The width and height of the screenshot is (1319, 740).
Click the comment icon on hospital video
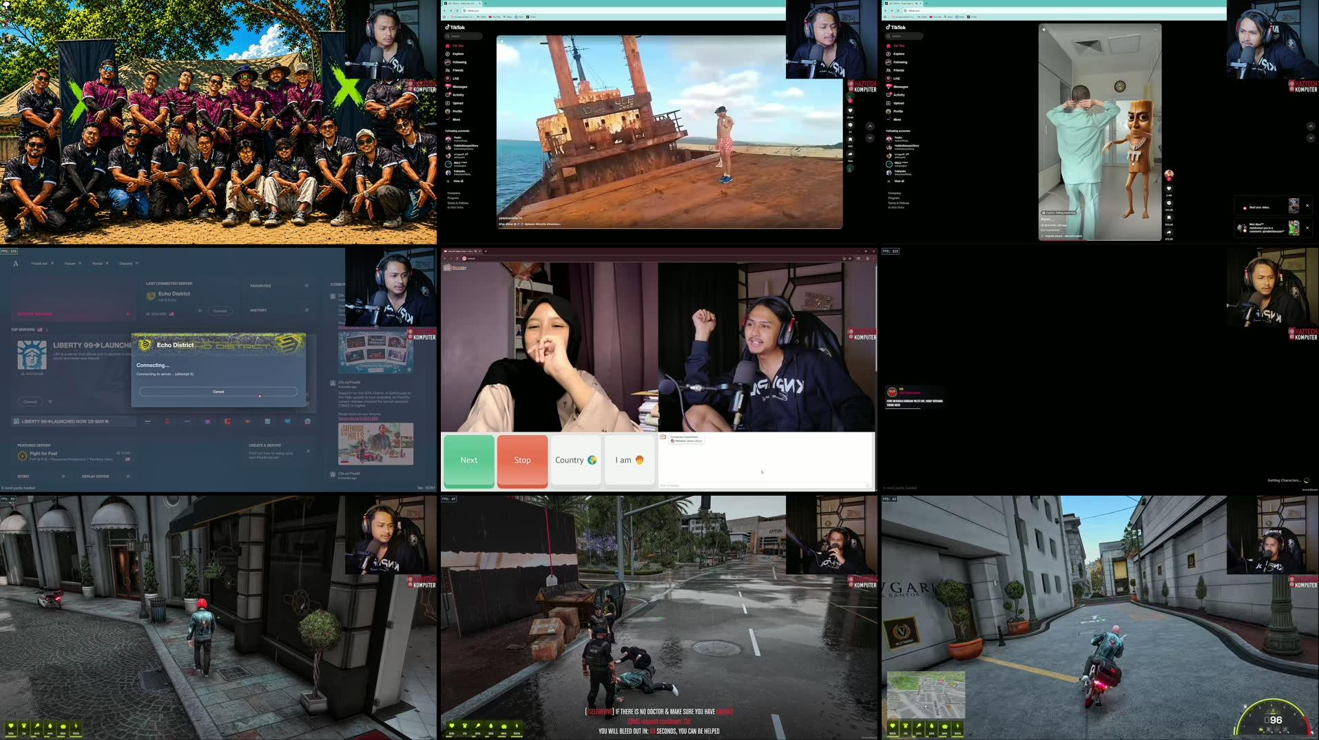click(x=1169, y=203)
